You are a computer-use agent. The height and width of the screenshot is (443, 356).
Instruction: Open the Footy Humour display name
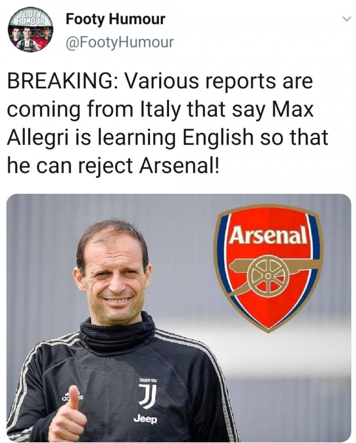pyautogui.click(x=115, y=20)
